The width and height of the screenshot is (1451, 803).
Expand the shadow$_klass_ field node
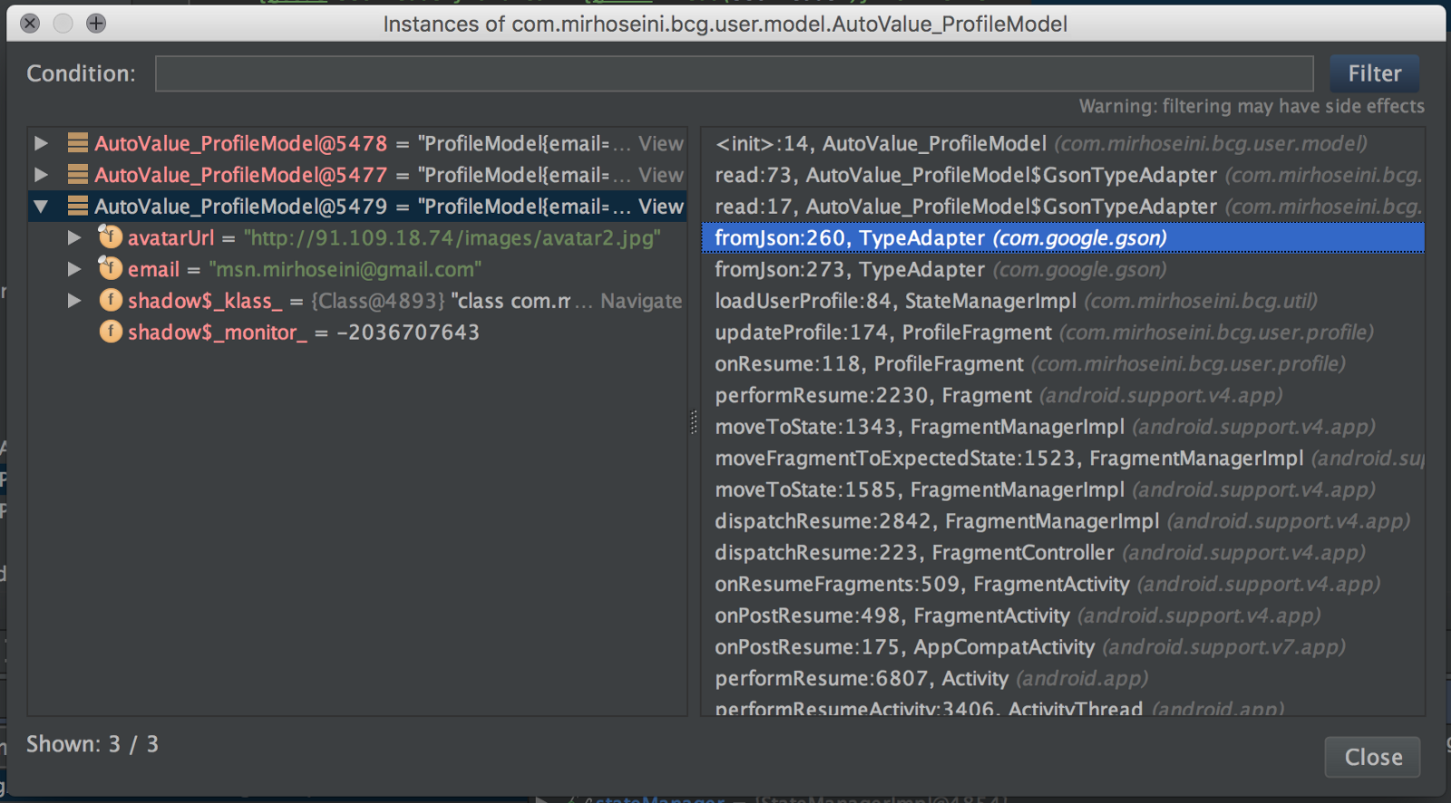click(x=74, y=301)
